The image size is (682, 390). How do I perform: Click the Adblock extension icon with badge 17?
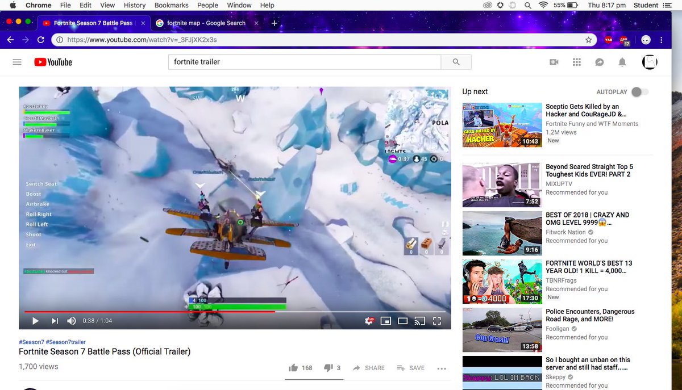pyautogui.click(x=625, y=41)
